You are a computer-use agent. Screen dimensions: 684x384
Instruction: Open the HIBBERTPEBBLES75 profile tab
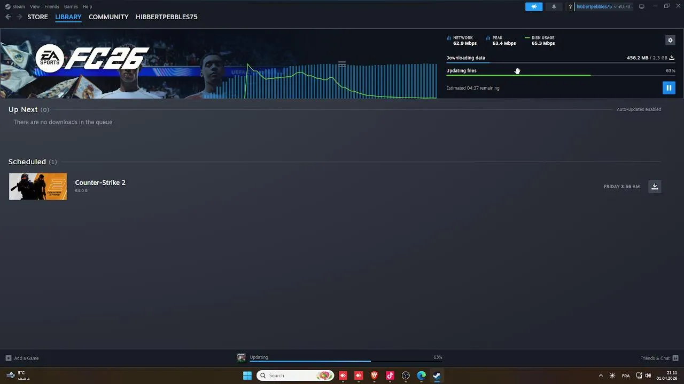pyautogui.click(x=167, y=17)
